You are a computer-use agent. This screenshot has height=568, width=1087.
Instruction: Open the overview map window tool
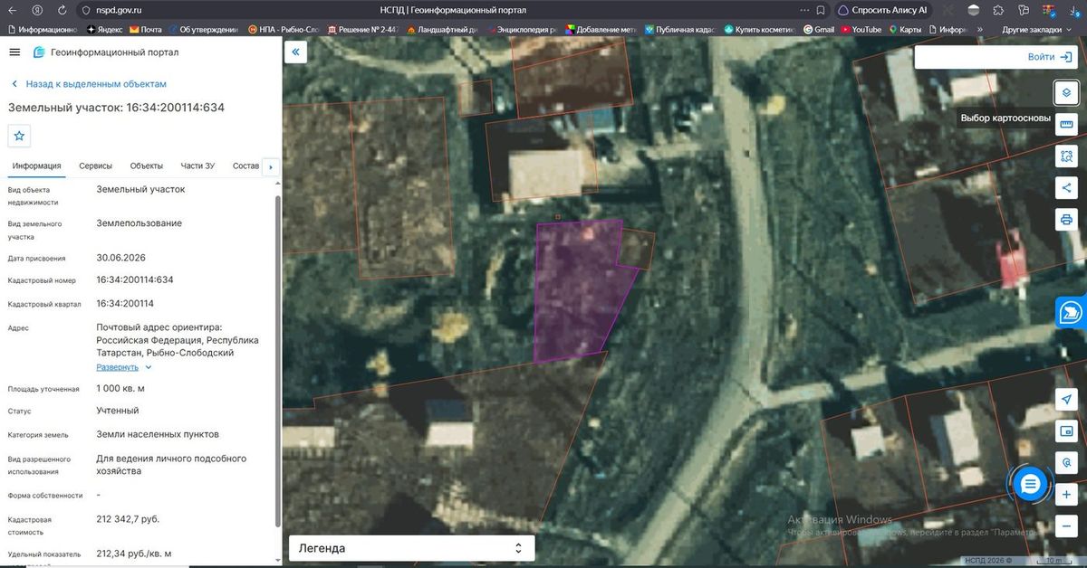pos(1066,431)
